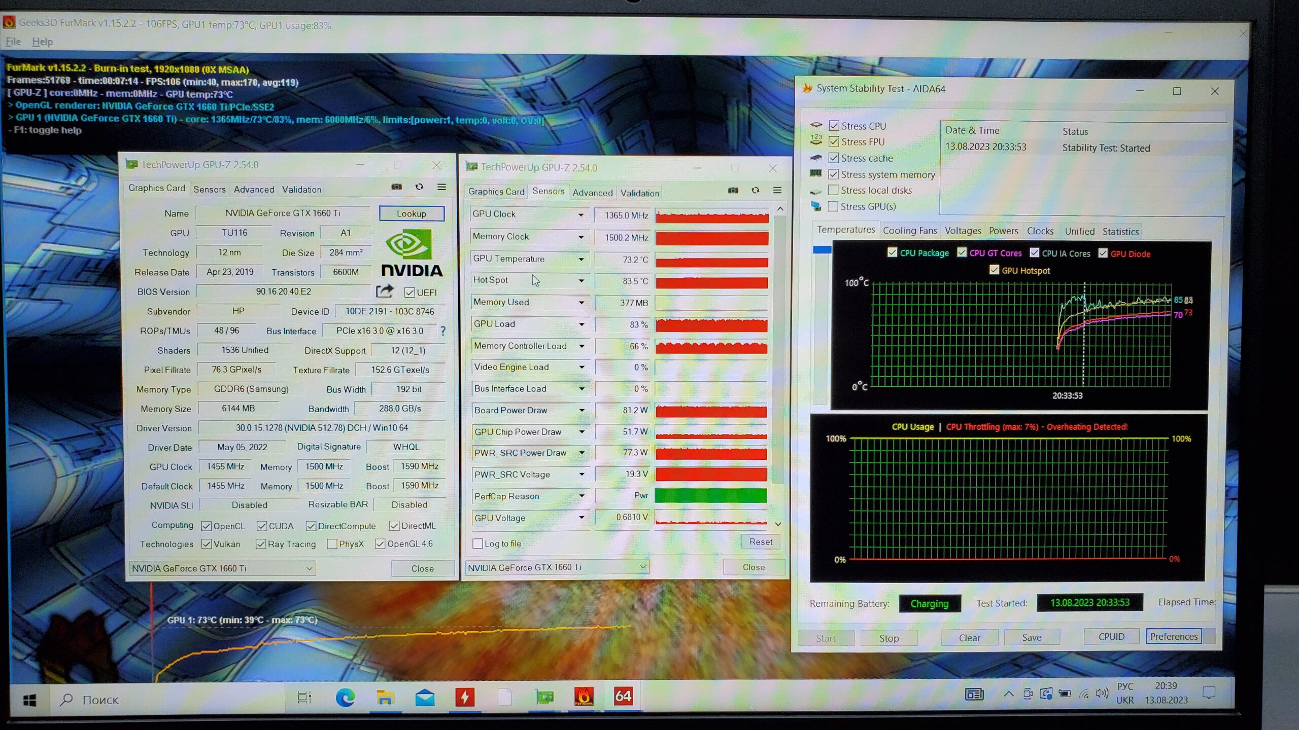Image resolution: width=1299 pixels, height=730 pixels.
Task: Expand the GPU Temperature sensor dropdown
Action: 581,259
